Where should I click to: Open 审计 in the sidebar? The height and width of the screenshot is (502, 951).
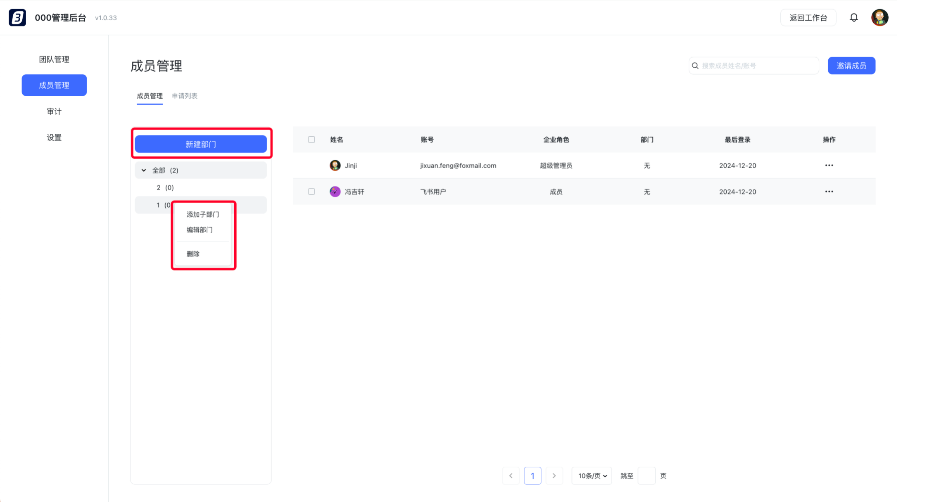(x=54, y=111)
